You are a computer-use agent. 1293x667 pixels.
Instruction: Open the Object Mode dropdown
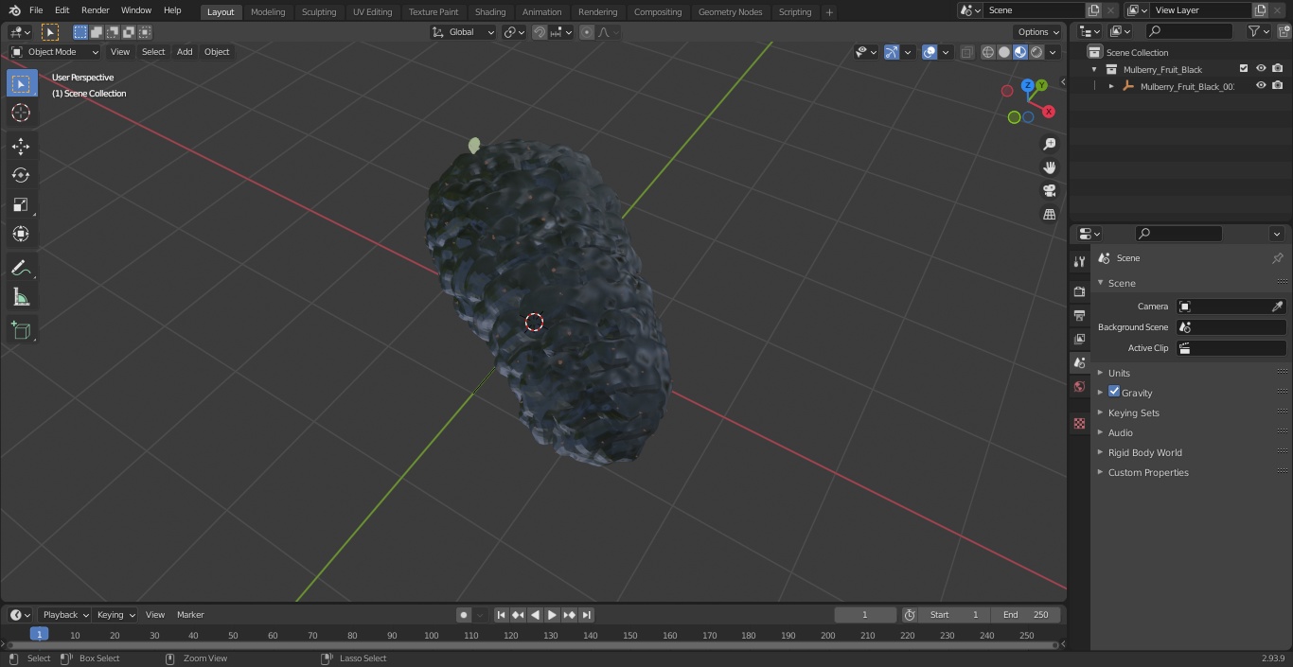55,52
